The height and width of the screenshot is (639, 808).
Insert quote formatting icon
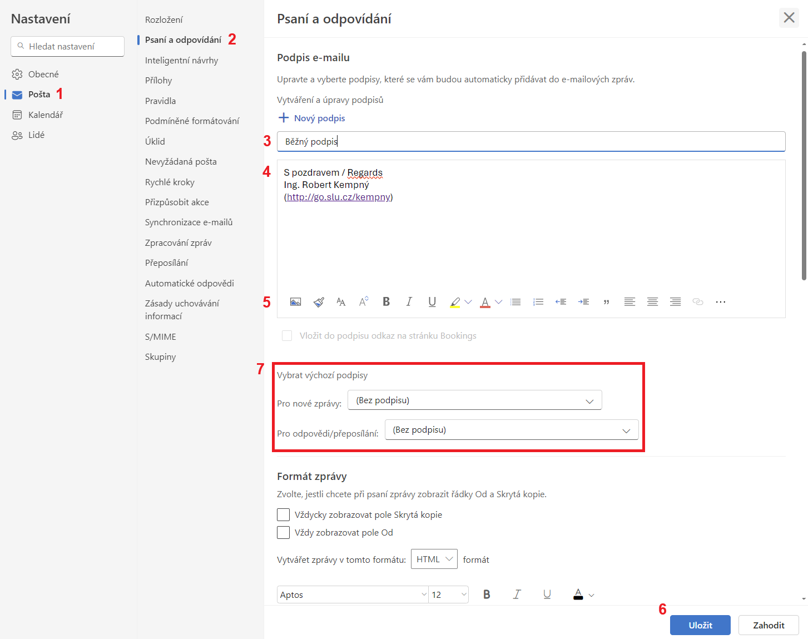click(606, 302)
